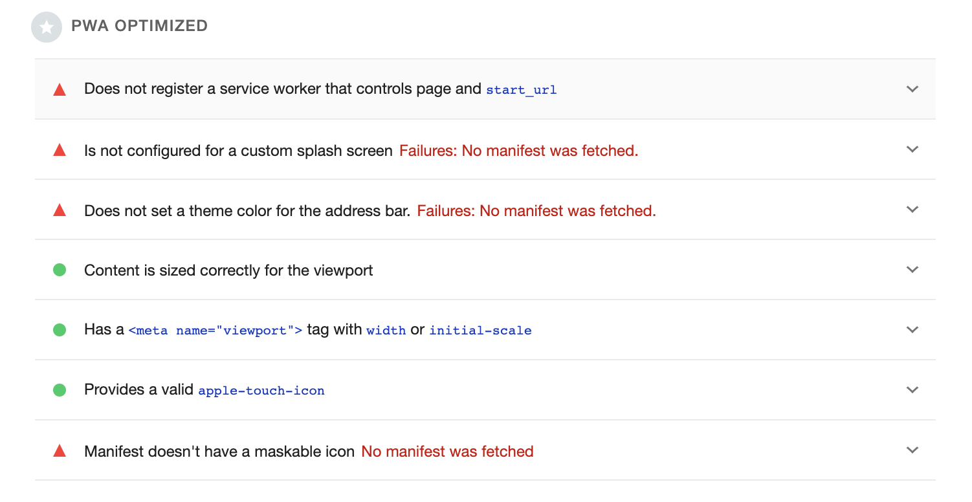Open the apple-touch-icon documentation link
This screenshot has width=972, height=502.
click(x=261, y=390)
